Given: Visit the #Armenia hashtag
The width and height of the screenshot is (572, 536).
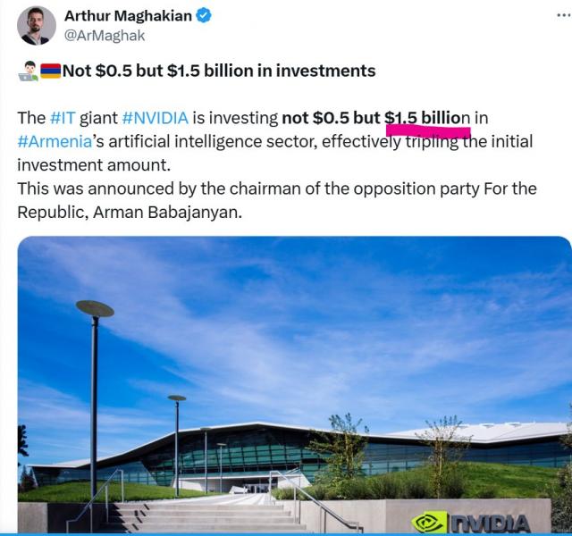Looking at the screenshot, I should pos(56,142).
